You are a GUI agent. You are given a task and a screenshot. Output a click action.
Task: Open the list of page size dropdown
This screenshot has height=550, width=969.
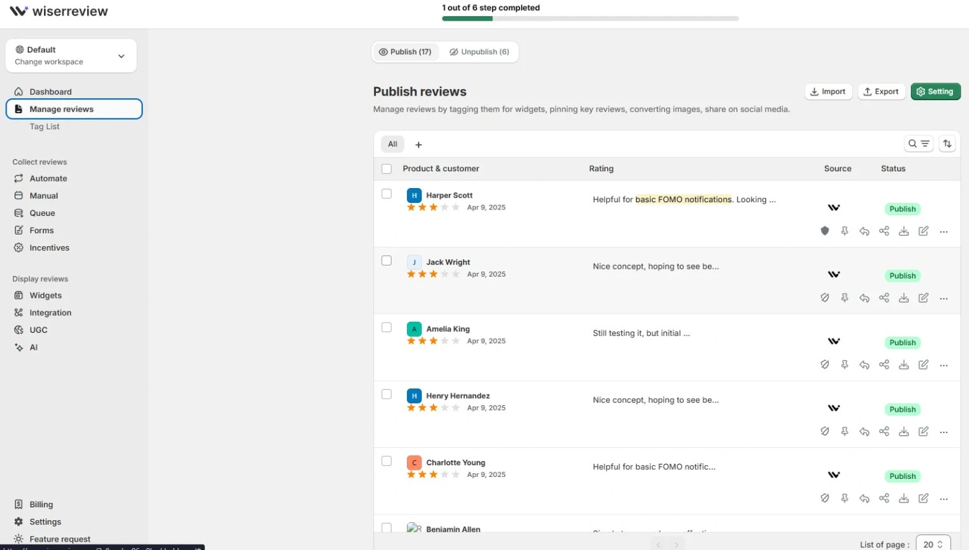933,544
